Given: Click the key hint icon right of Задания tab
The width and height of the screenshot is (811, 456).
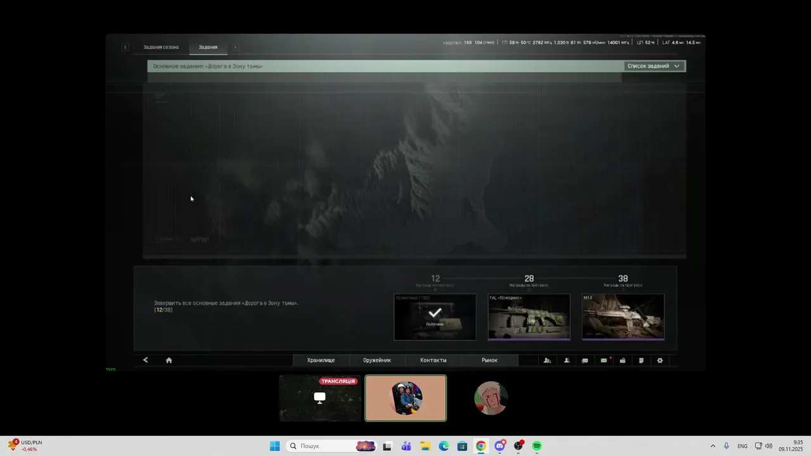Looking at the screenshot, I should point(235,47).
